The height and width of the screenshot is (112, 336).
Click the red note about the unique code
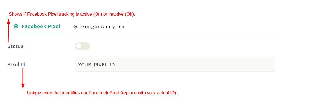102,93
